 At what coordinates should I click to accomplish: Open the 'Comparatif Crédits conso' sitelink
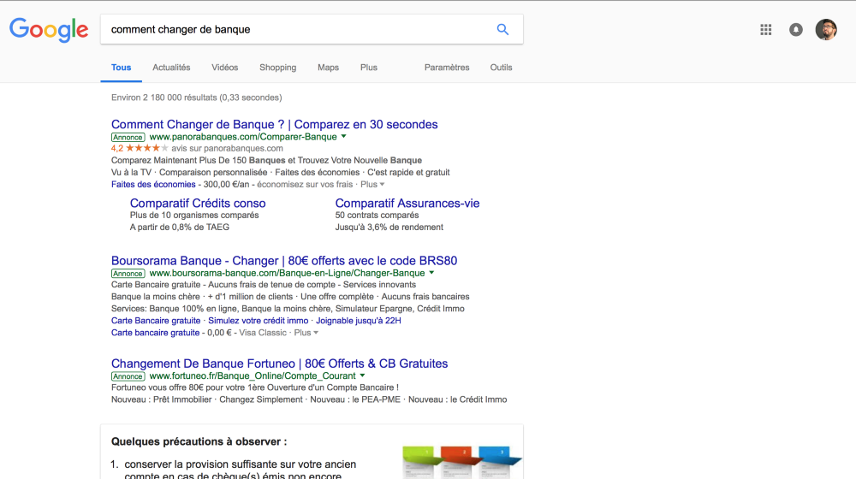point(198,203)
